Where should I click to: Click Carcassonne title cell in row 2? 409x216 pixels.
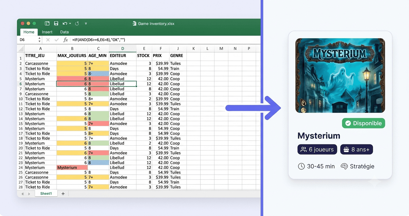(40, 63)
